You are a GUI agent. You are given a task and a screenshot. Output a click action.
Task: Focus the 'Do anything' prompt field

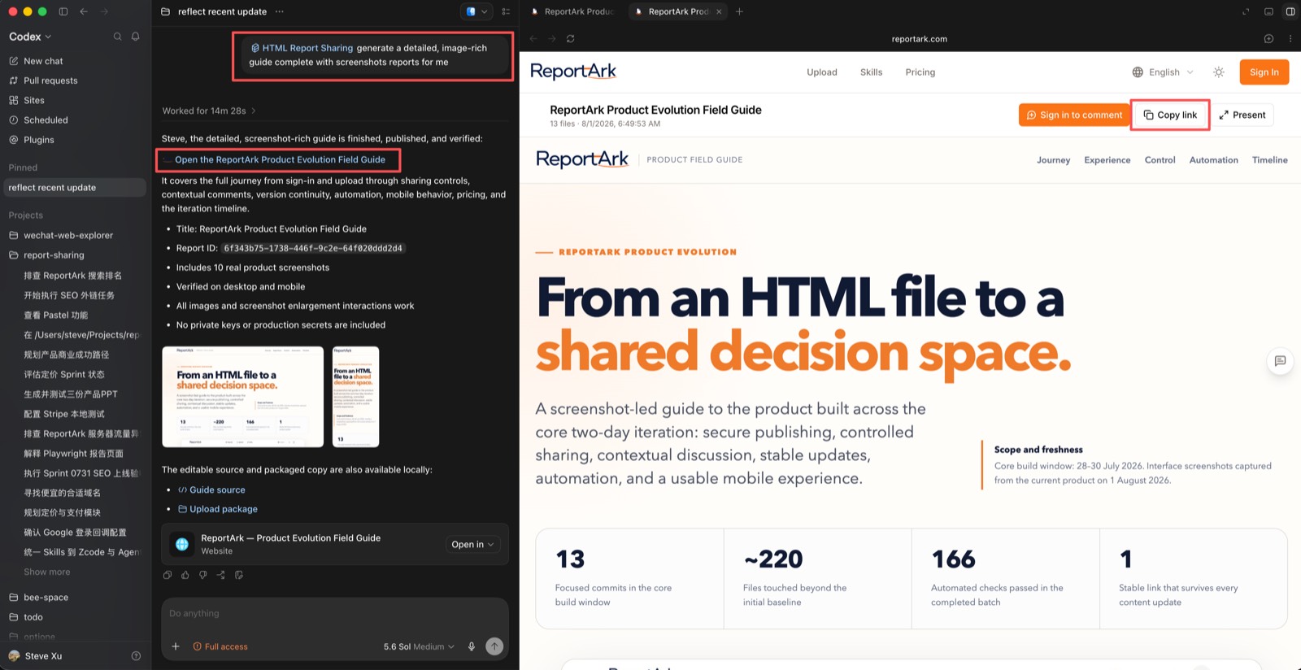click(334, 614)
